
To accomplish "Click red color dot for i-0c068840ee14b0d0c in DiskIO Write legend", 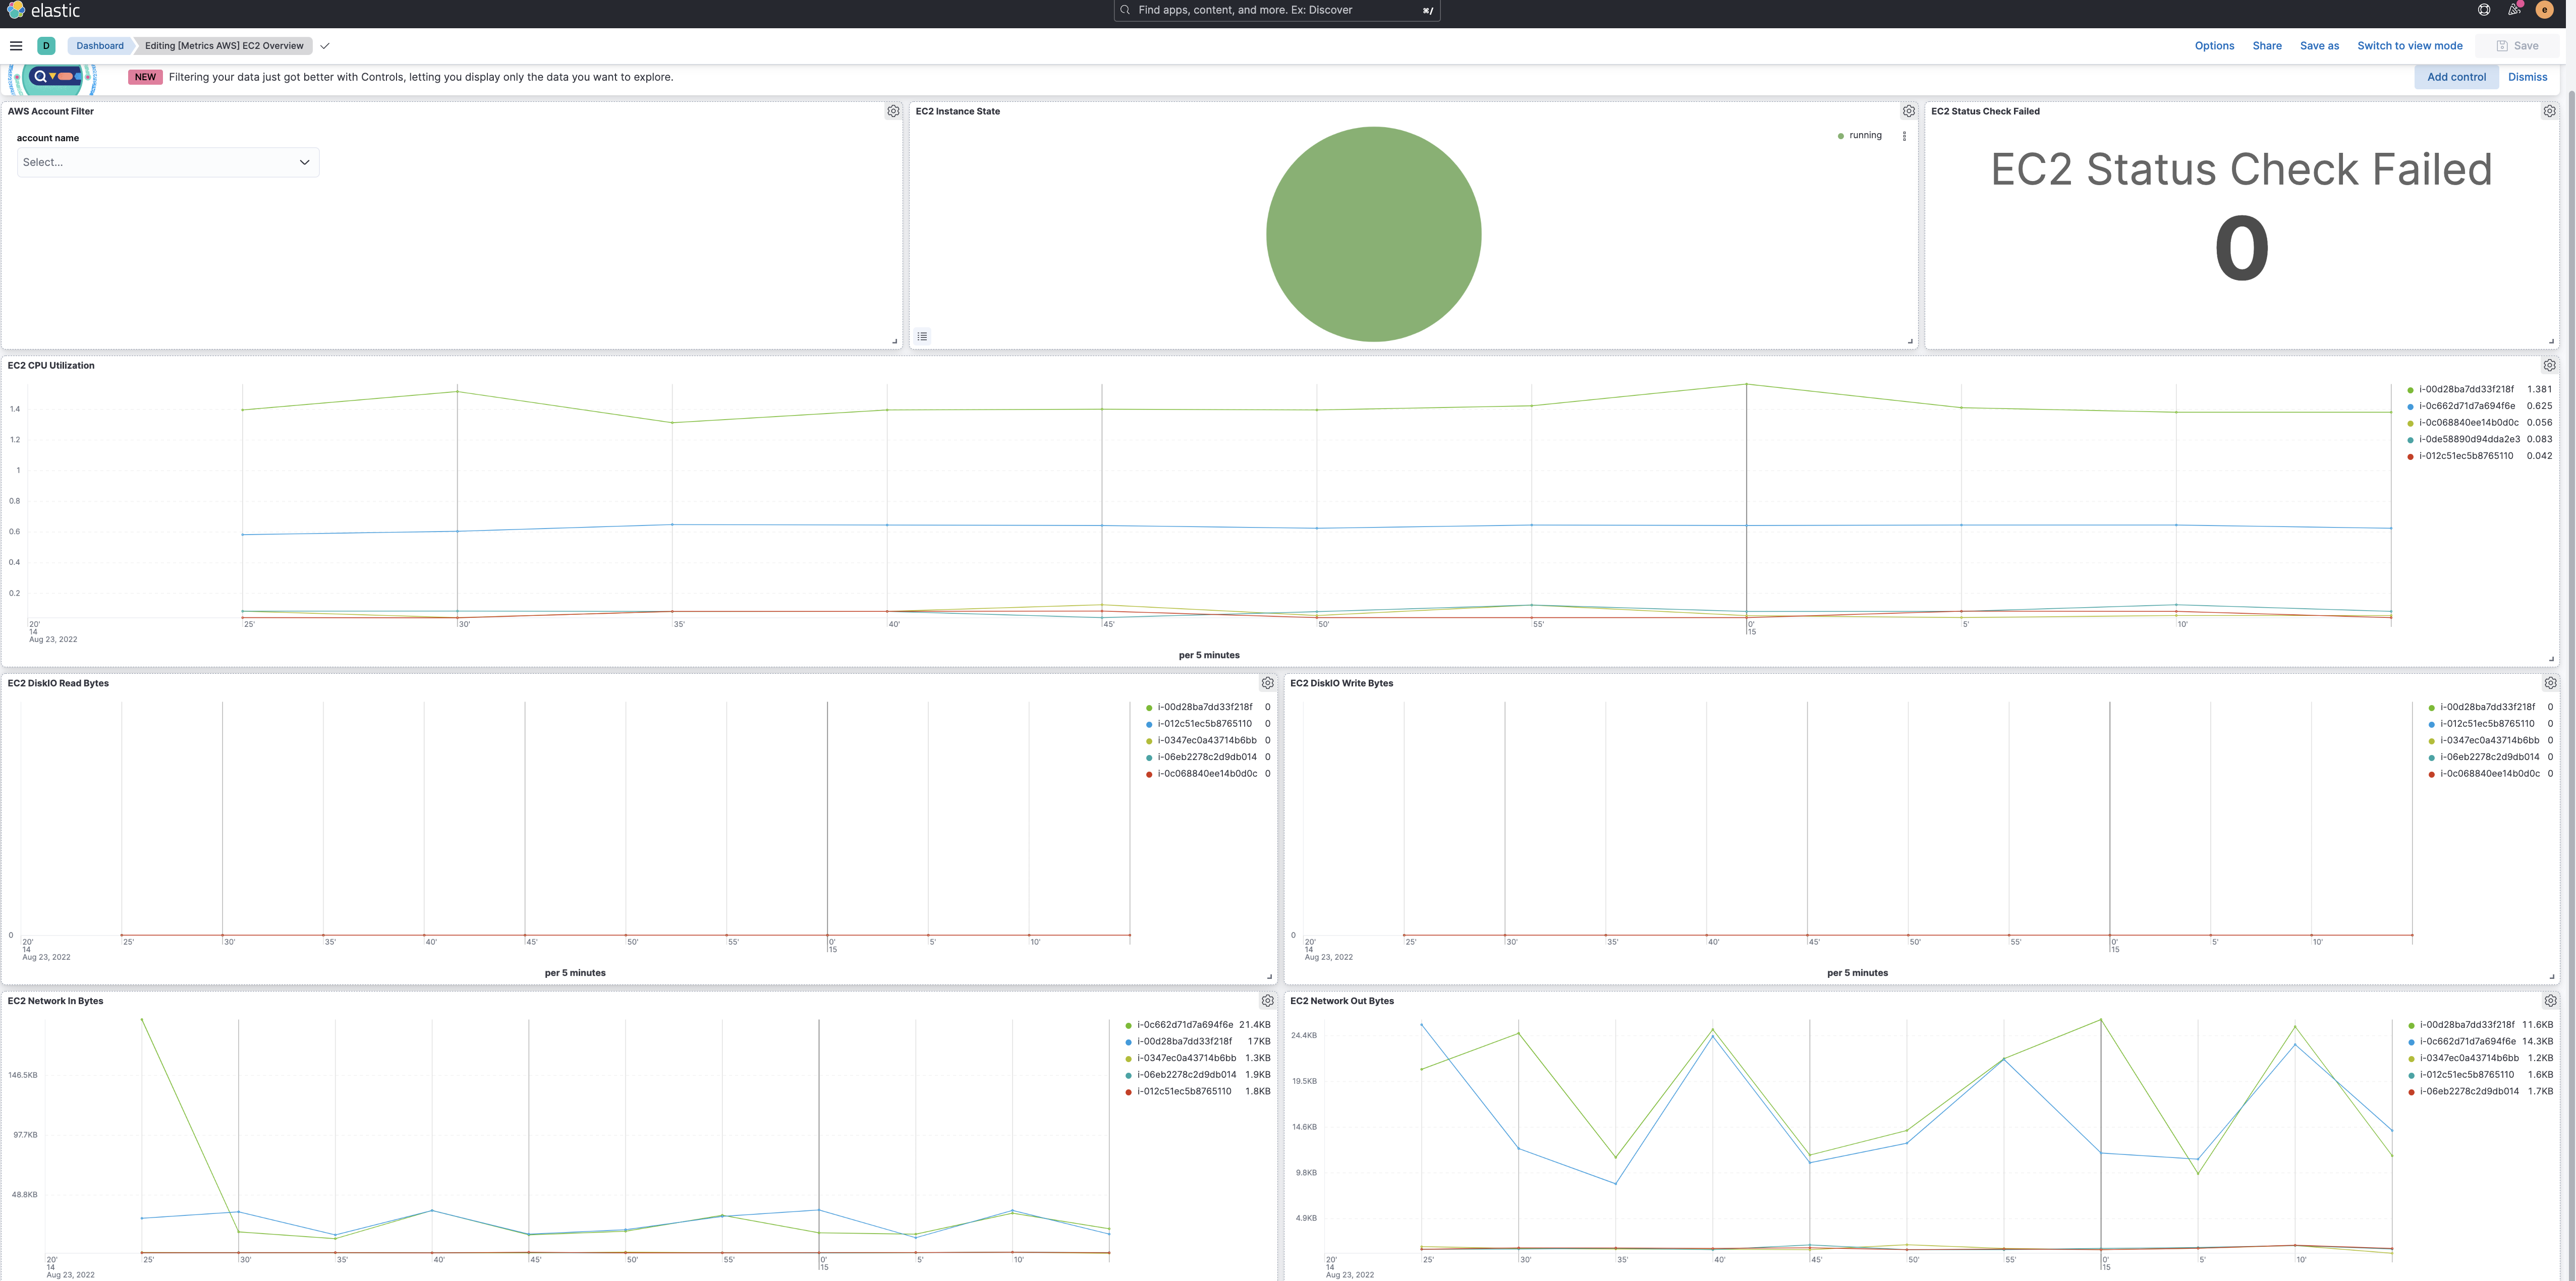I will click(2431, 774).
